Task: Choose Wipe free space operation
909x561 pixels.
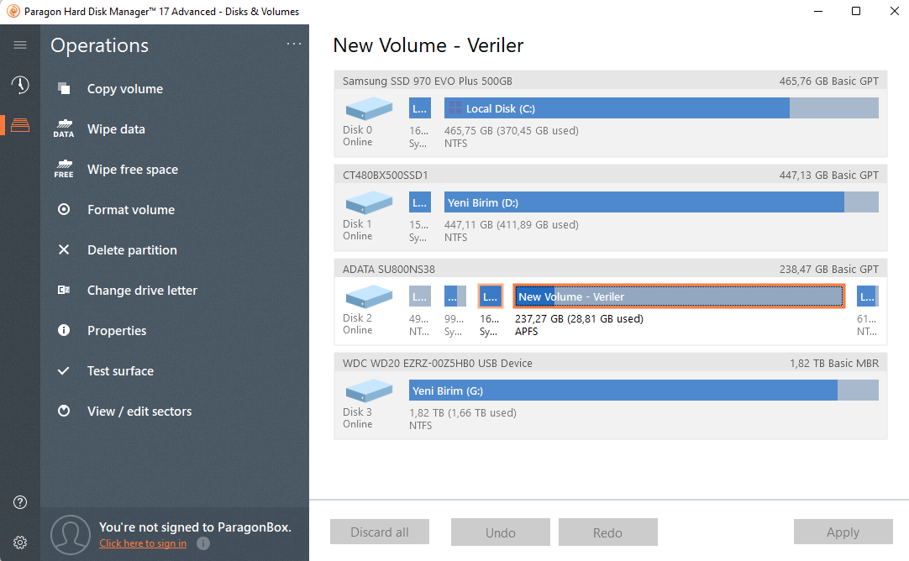Action: (132, 170)
